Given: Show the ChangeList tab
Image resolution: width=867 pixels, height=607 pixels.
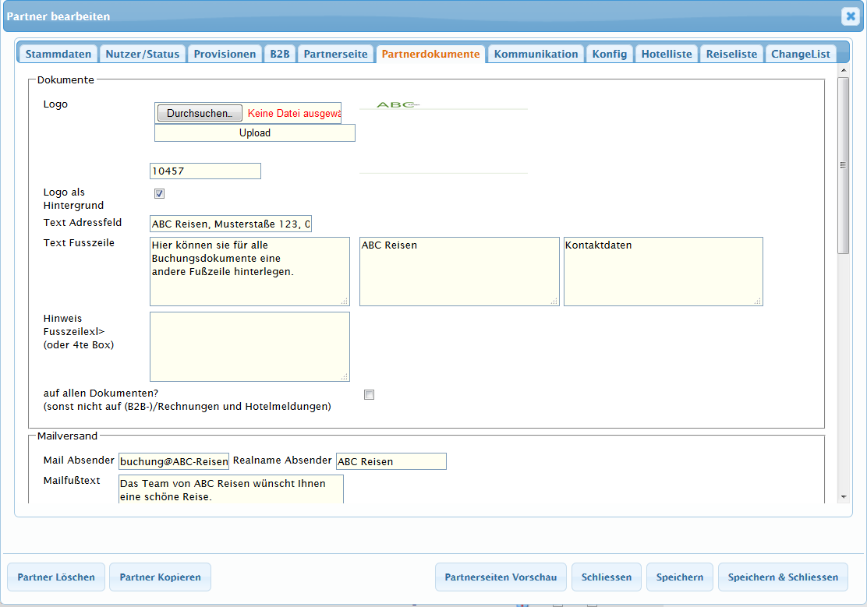Looking at the screenshot, I should click(801, 54).
